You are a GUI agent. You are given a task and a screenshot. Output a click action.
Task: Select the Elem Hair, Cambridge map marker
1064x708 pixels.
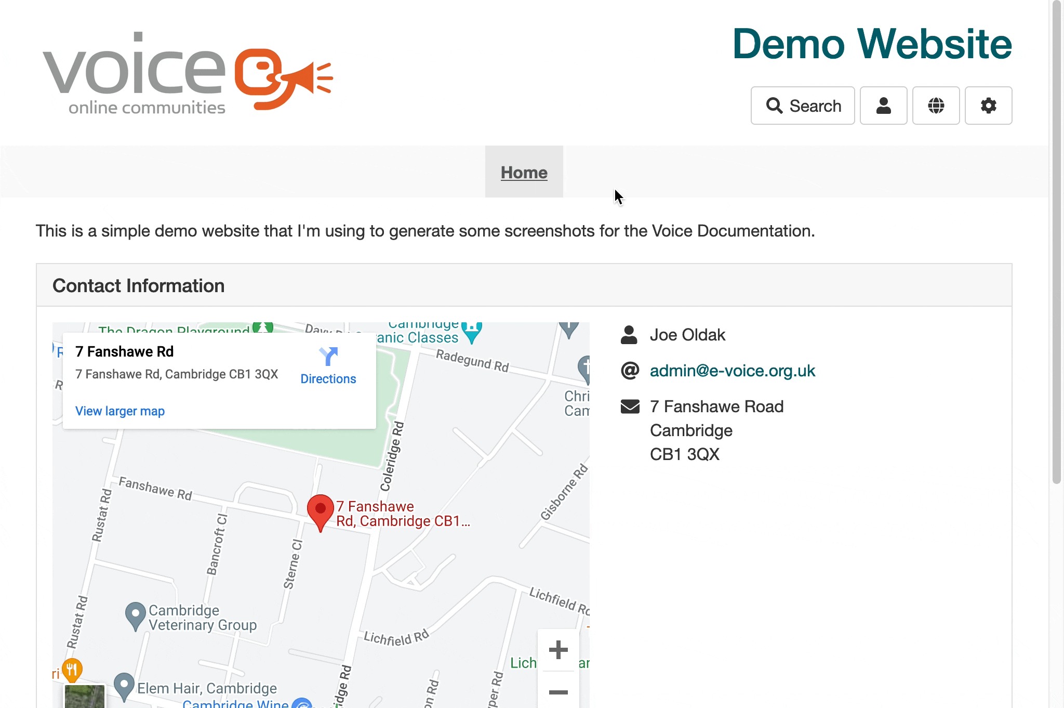tap(124, 685)
